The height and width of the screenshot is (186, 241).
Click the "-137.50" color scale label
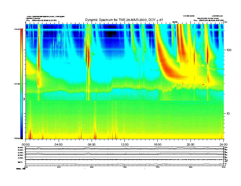pyautogui.click(x=17, y=84)
